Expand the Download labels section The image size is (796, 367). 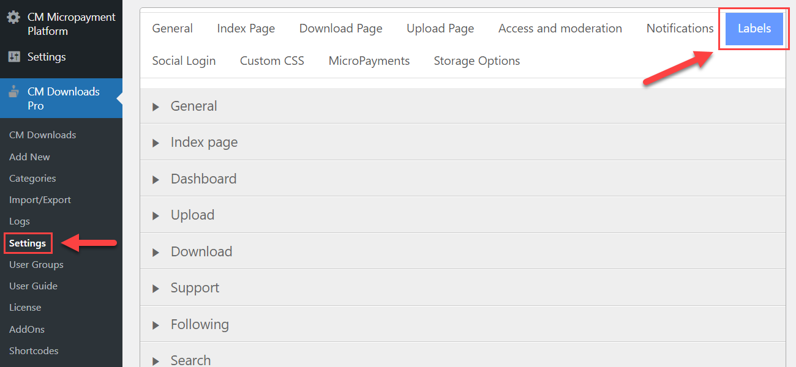click(x=462, y=251)
